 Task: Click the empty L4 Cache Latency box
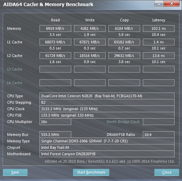(159, 83)
